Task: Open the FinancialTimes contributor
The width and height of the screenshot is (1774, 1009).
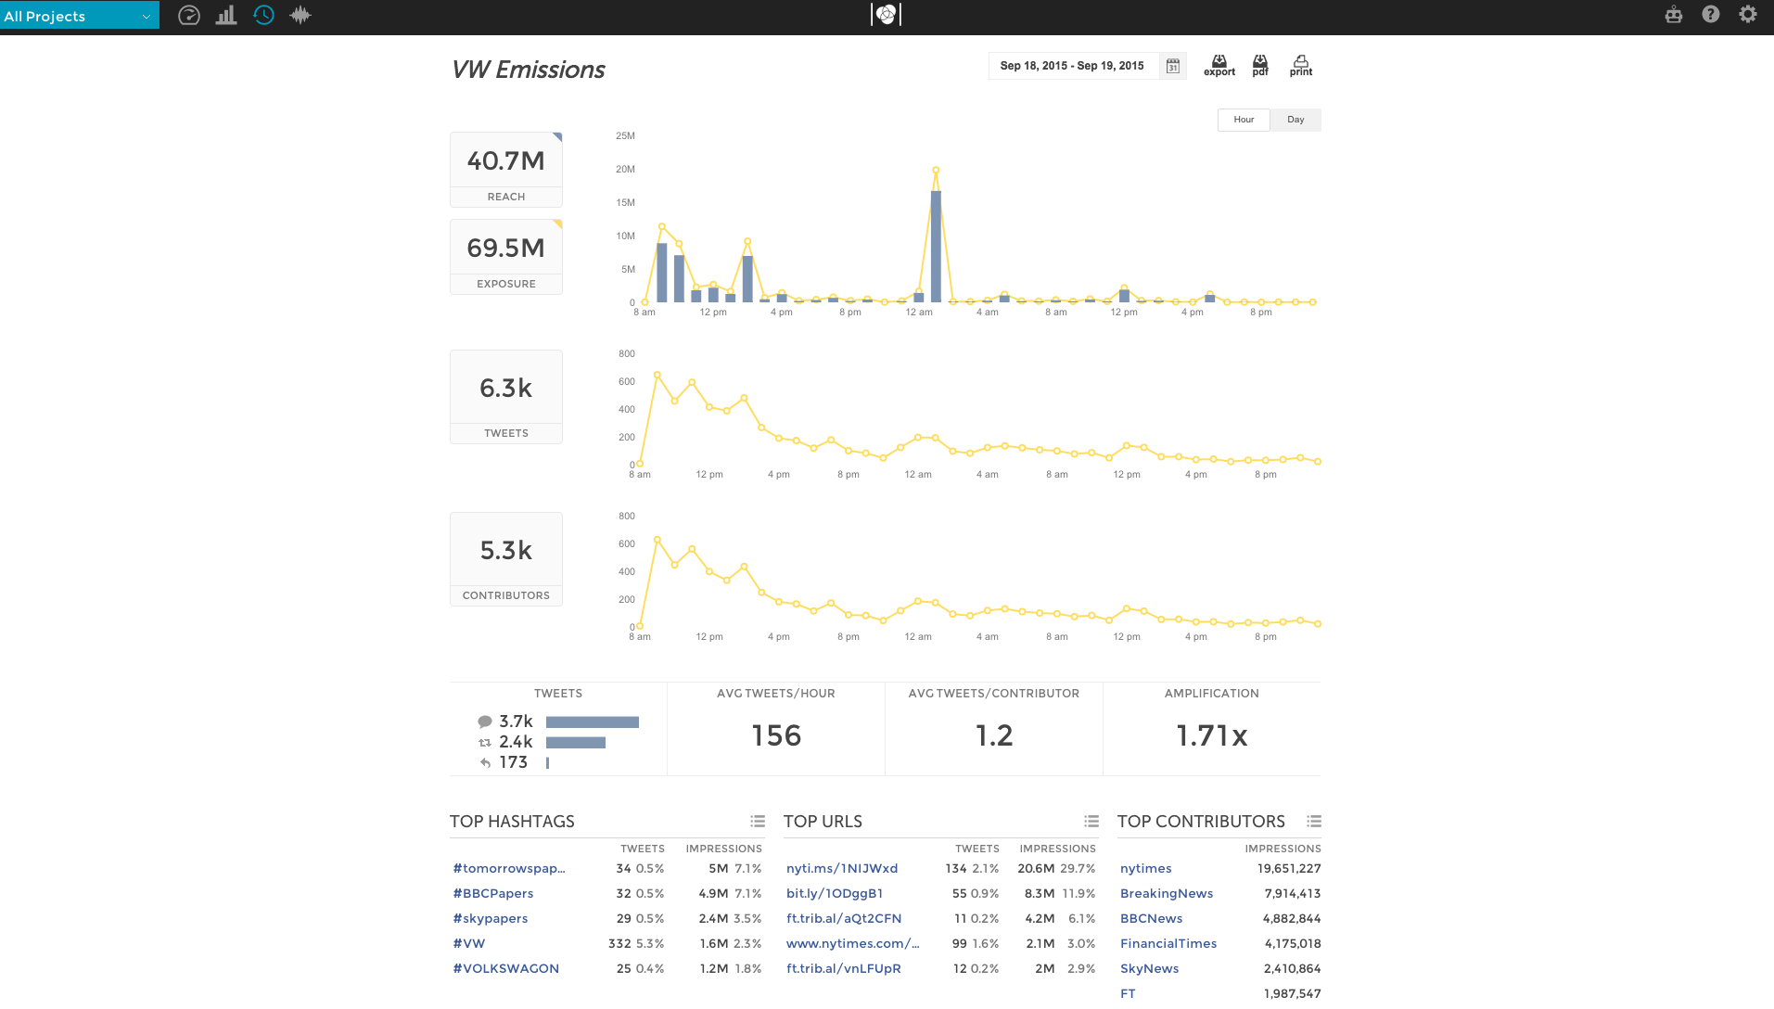Action: (1168, 944)
